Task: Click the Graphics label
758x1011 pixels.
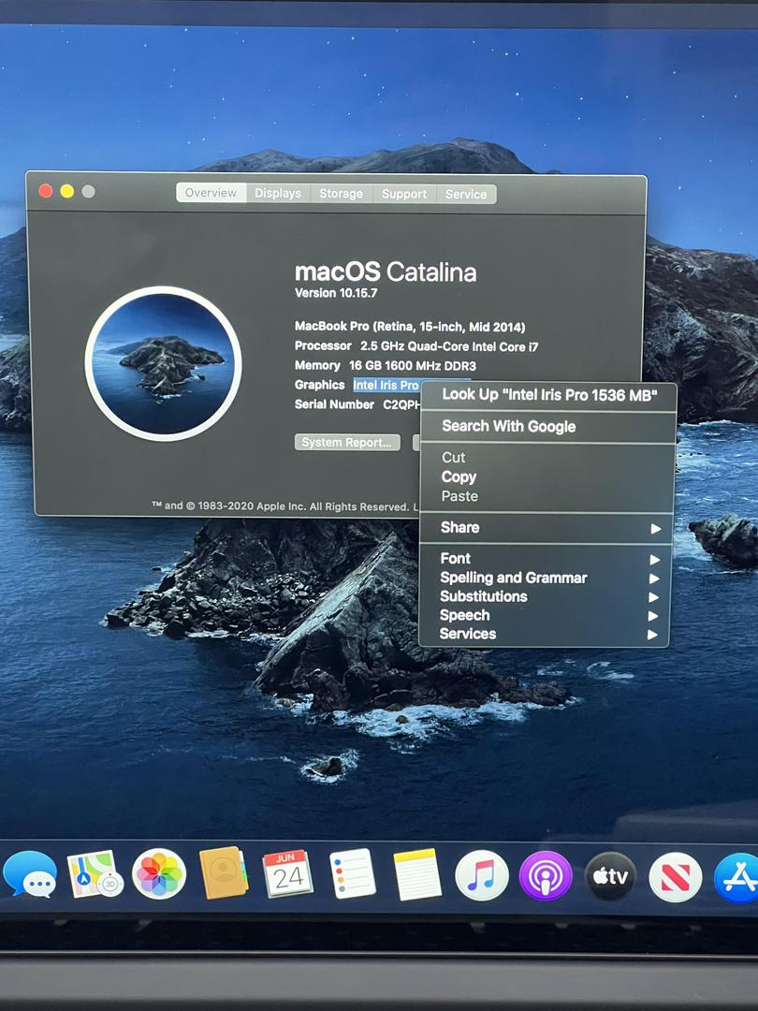Action: click(320, 385)
